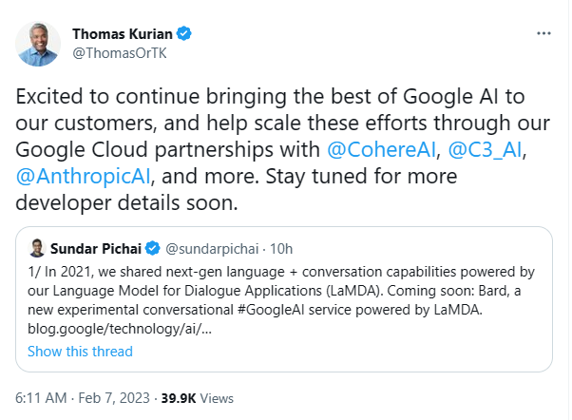Click the Thomas Kurian display name

click(x=123, y=34)
